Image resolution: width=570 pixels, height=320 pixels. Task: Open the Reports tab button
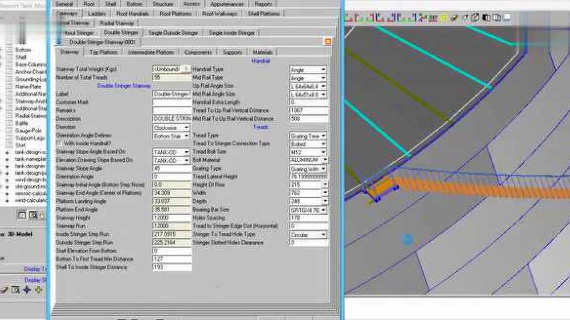point(264,4)
